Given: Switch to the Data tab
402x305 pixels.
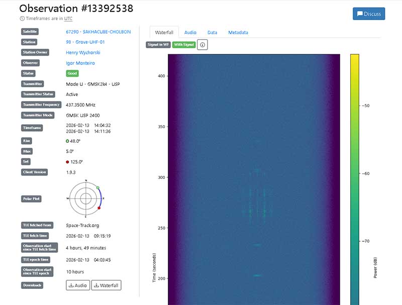Looking at the screenshot, I should [x=212, y=33].
